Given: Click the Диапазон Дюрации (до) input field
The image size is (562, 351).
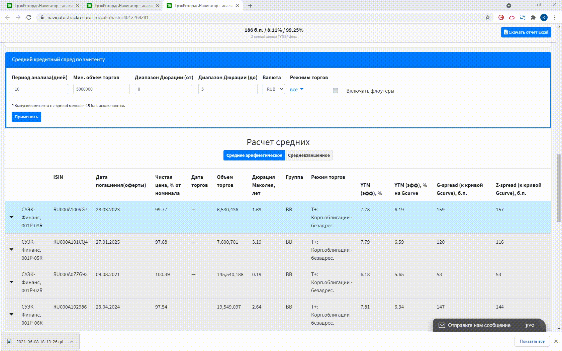Looking at the screenshot, I should [228, 89].
